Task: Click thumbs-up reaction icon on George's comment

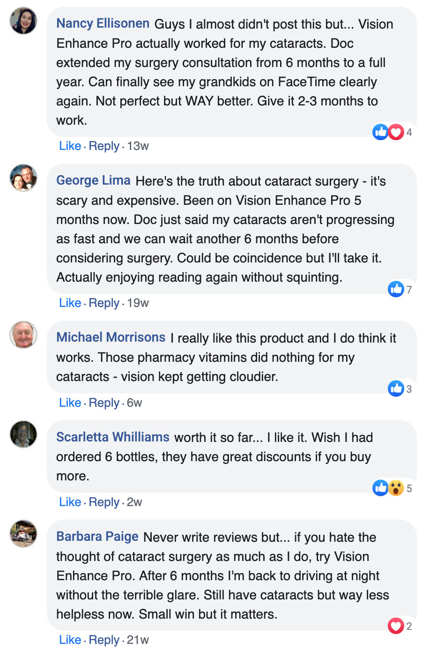Action: [396, 289]
